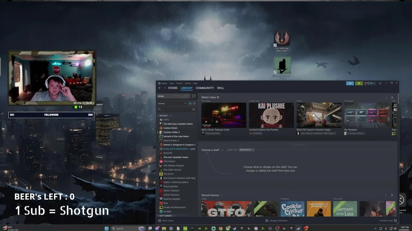The width and height of the screenshot is (412, 231).
Task: Open Limited Edition Kai Plushie news thumbnail
Action: click(x=271, y=115)
